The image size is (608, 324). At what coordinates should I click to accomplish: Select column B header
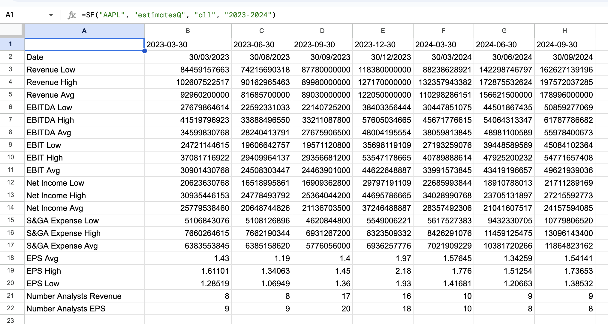tap(188, 31)
